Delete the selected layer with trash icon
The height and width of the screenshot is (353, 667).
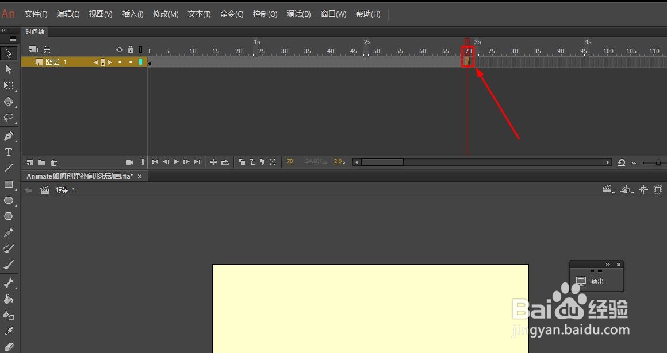[53, 162]
